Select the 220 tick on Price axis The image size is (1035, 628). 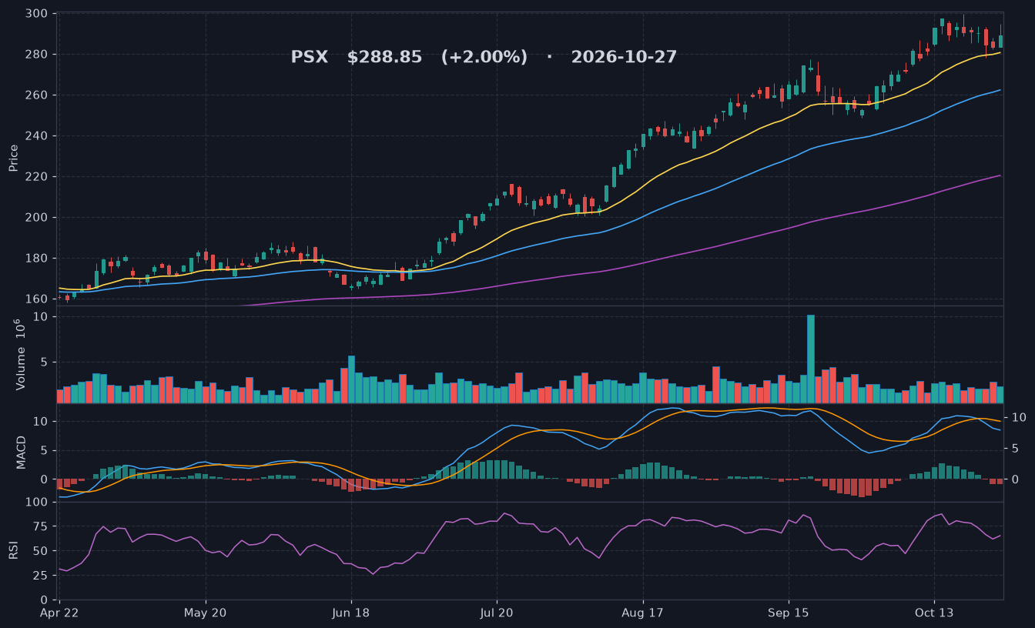pyautogui.click(x=36, y=177)
